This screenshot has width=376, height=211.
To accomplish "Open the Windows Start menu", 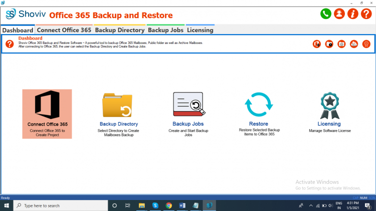I will tap(7, 205).
